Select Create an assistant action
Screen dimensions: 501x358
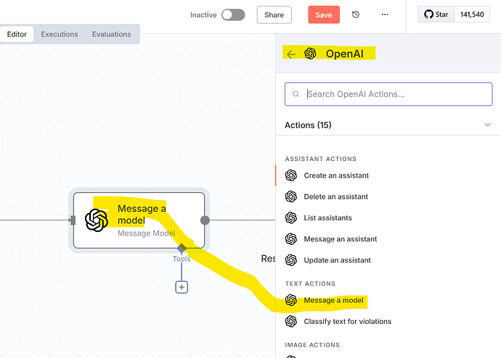[x=336, y=175]
